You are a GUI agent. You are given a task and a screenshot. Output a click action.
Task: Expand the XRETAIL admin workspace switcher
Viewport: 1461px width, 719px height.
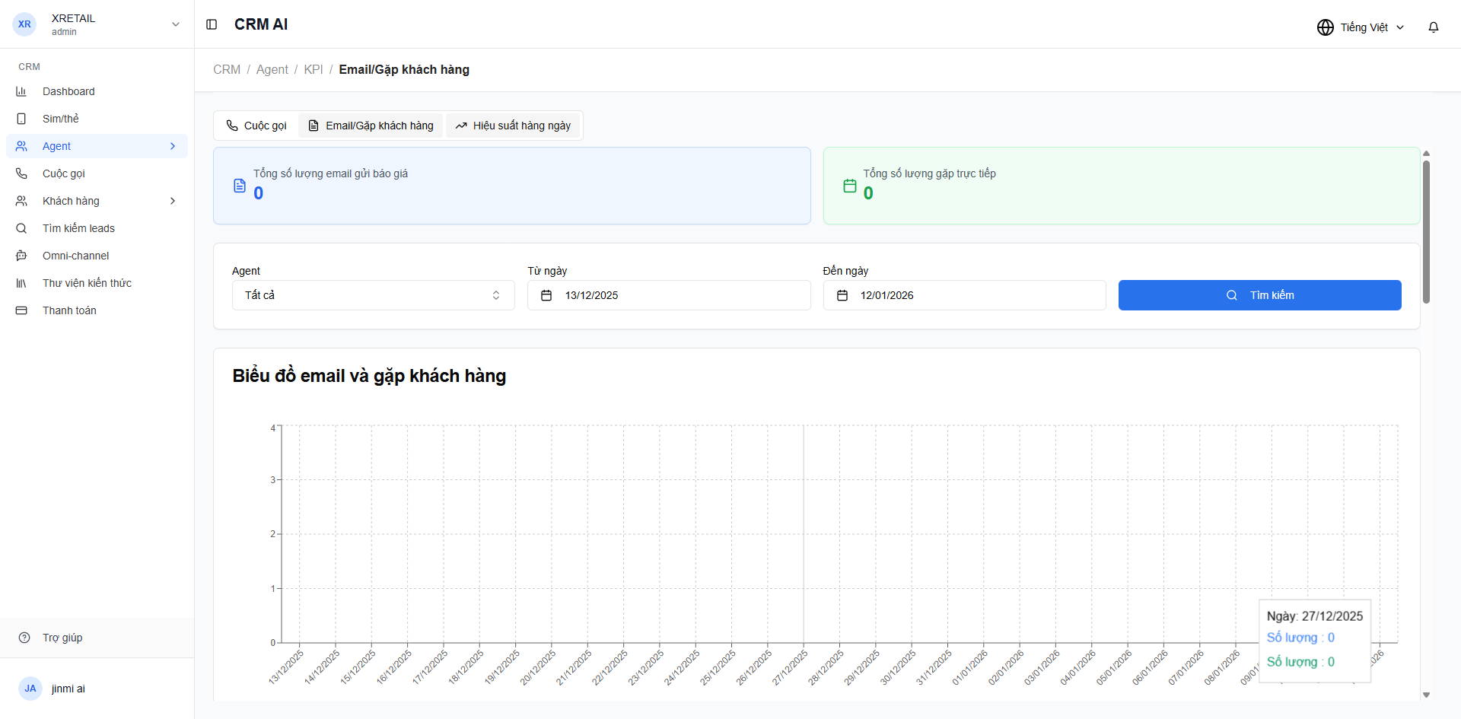point(175,24)
